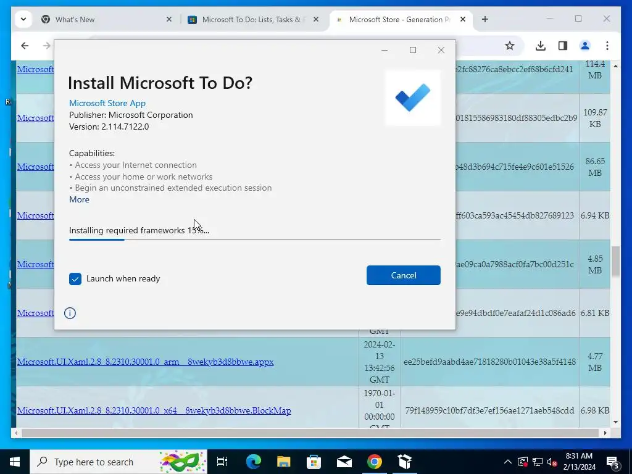Click the 4.85 MB size cell
Image resolution: width=632 pixels, height=474 pixels.
595,264
